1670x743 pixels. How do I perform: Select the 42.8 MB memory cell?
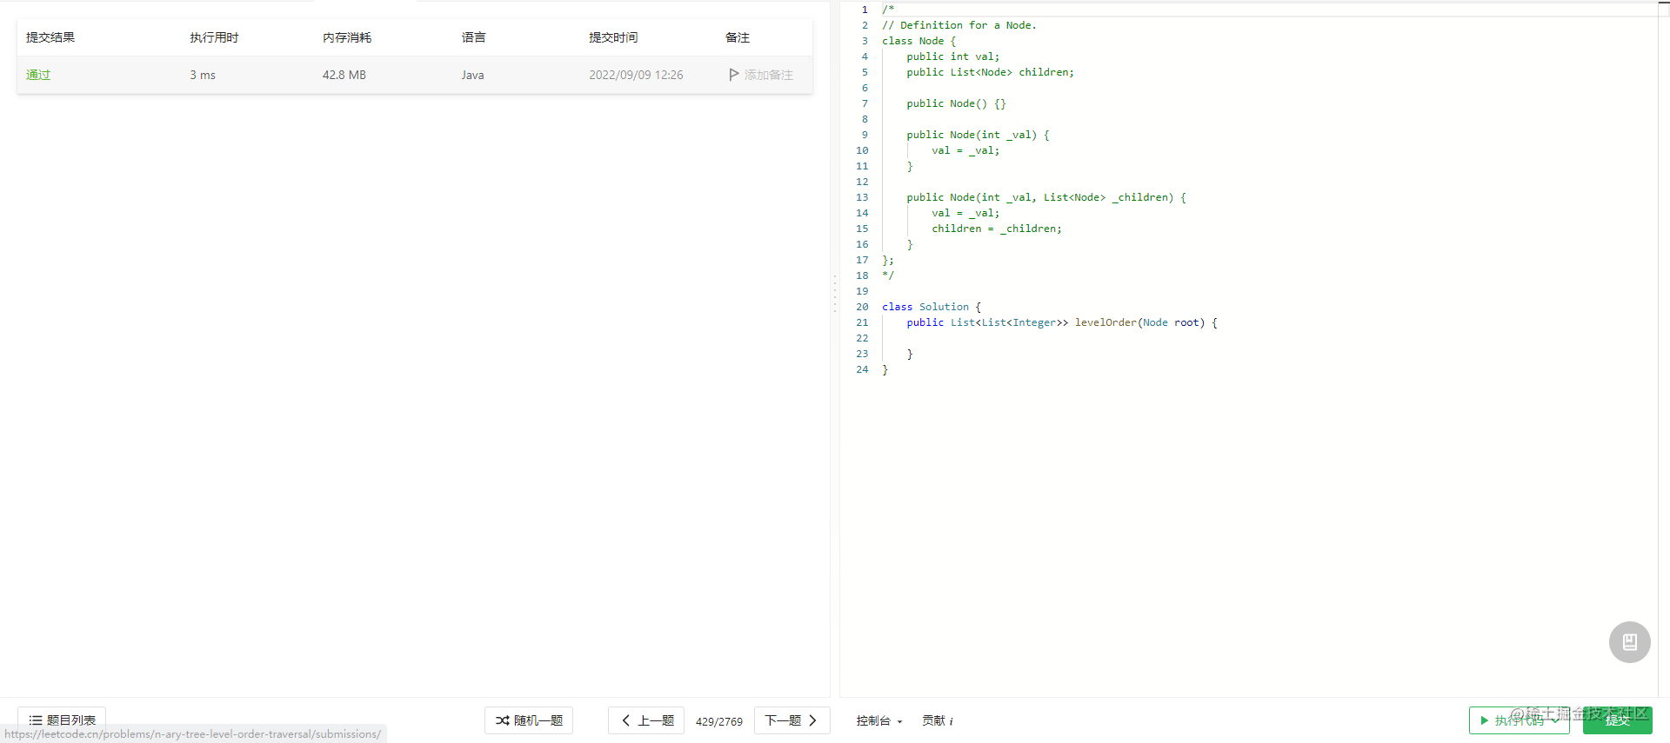[x=344, y=75]
